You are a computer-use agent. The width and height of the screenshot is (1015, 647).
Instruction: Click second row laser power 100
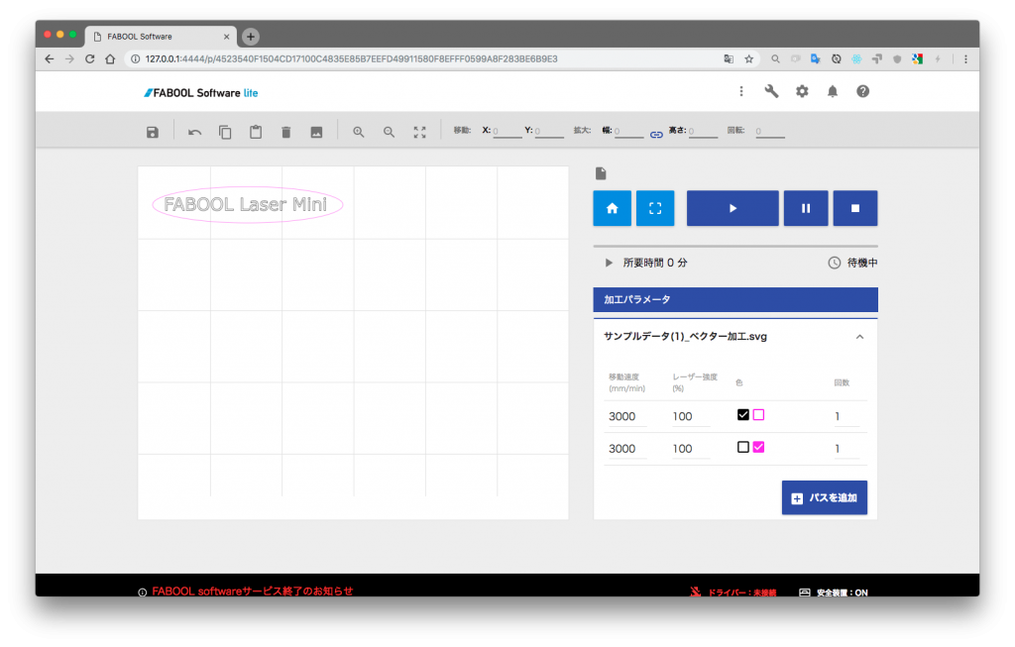pos(690,449)
